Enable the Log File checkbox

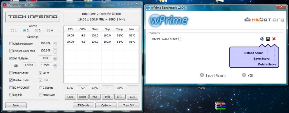coord(11,95)
